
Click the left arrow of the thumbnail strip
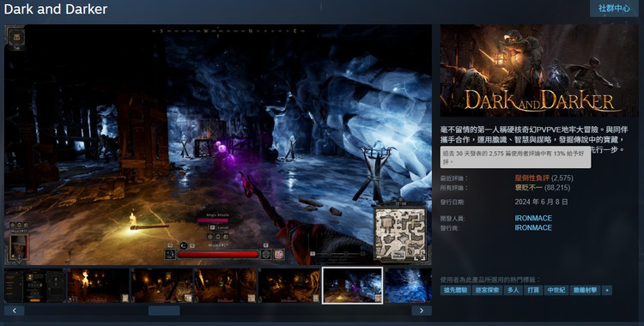15,311
